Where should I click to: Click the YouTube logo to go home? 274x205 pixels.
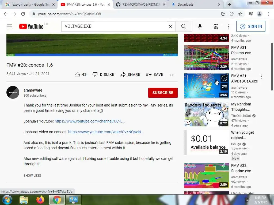tap(32, 26)
